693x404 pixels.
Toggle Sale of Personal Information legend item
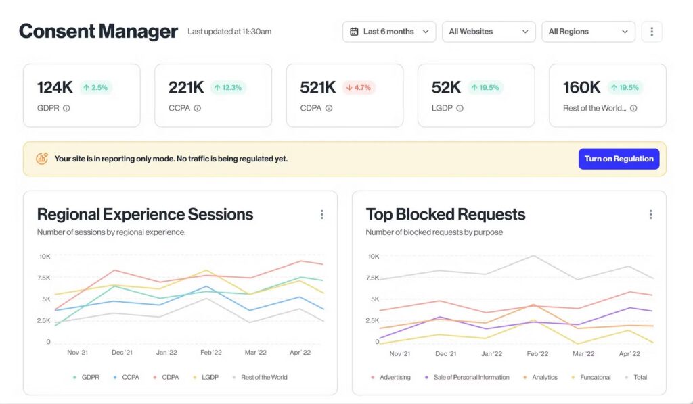tap(467, 377)
